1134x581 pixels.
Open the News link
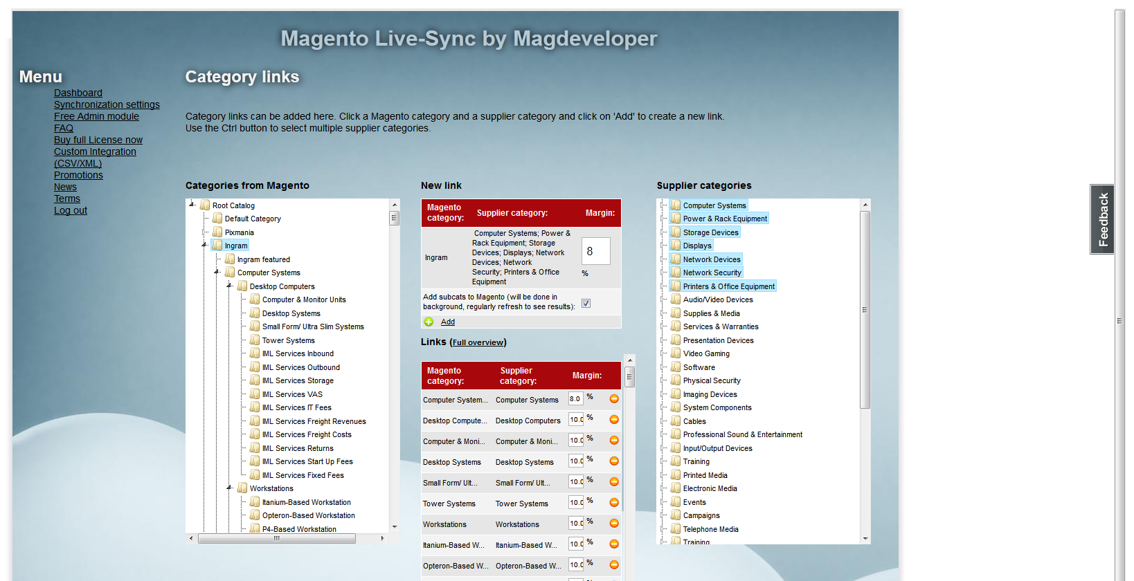pyautogui.click(x=65, y=187)
